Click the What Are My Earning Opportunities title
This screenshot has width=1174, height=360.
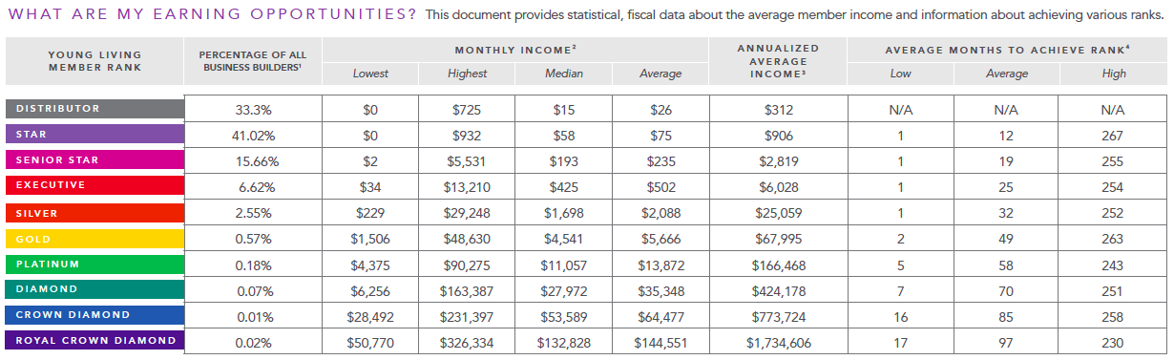213,14
